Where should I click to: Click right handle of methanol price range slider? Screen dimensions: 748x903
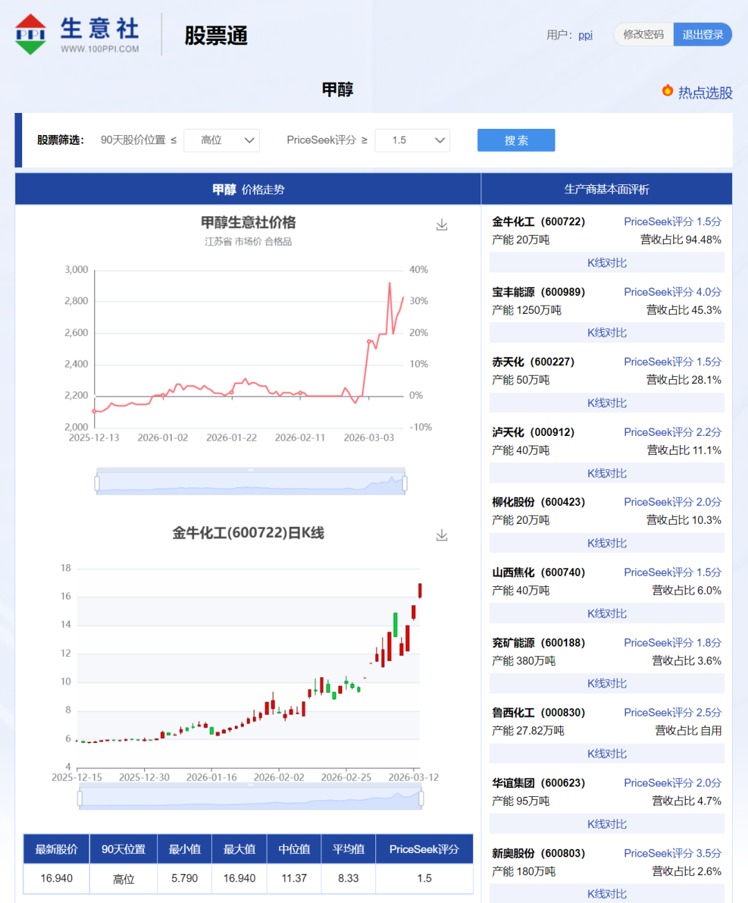pos(404,483)
